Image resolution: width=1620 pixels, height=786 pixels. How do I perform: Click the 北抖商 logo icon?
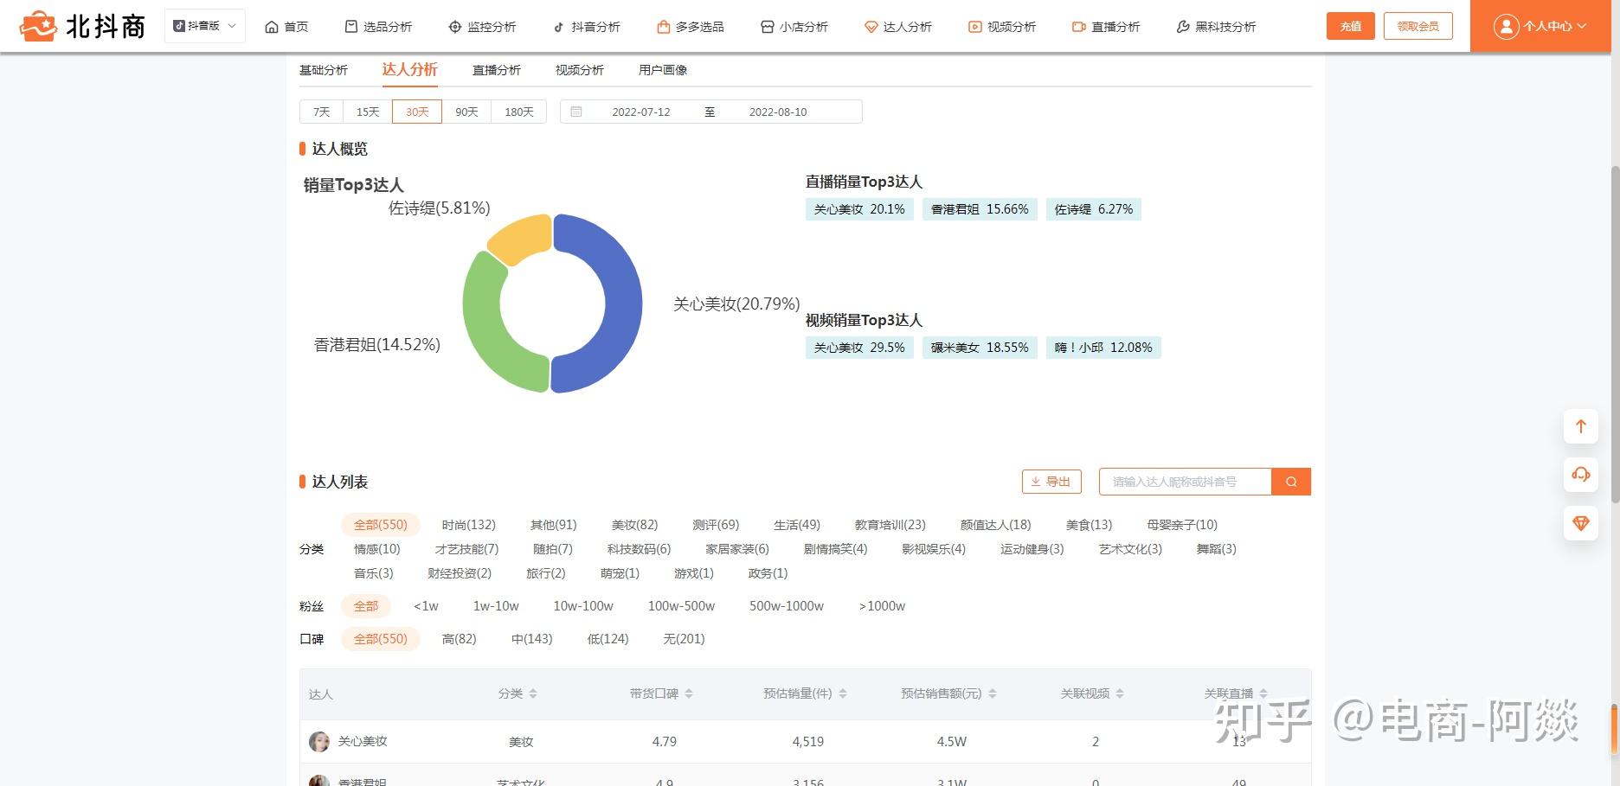pos(38,27)
